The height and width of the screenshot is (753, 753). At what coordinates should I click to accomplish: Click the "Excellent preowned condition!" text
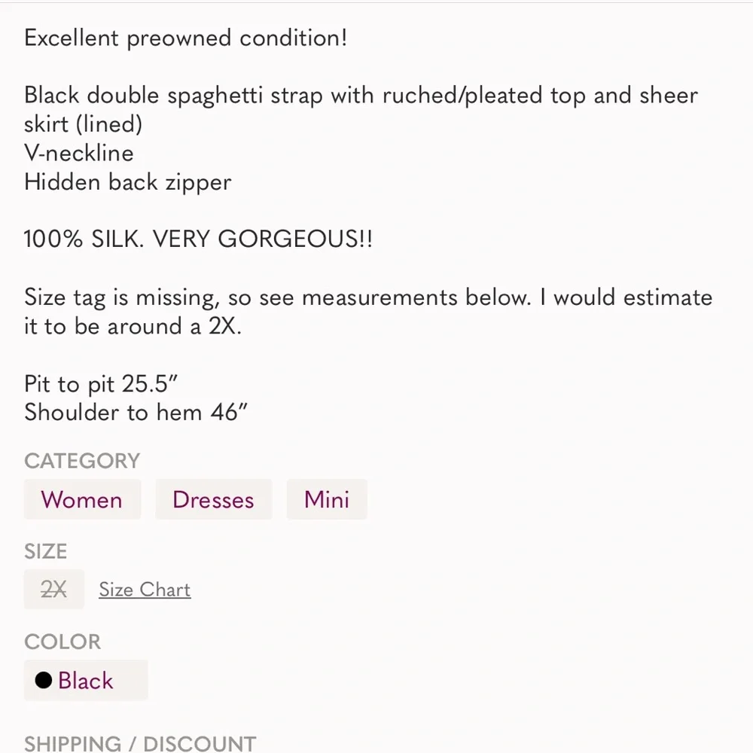click(186, 38)
